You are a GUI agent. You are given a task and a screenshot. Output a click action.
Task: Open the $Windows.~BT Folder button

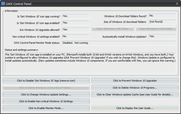point(113,29)
